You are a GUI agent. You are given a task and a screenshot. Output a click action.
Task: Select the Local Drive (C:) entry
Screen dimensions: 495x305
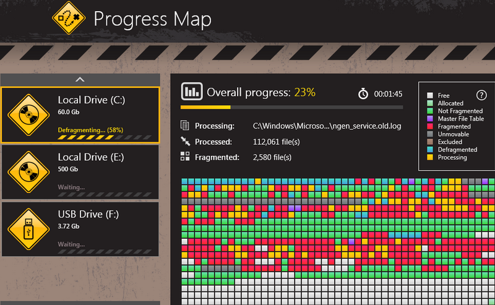[x=80, y=114]
